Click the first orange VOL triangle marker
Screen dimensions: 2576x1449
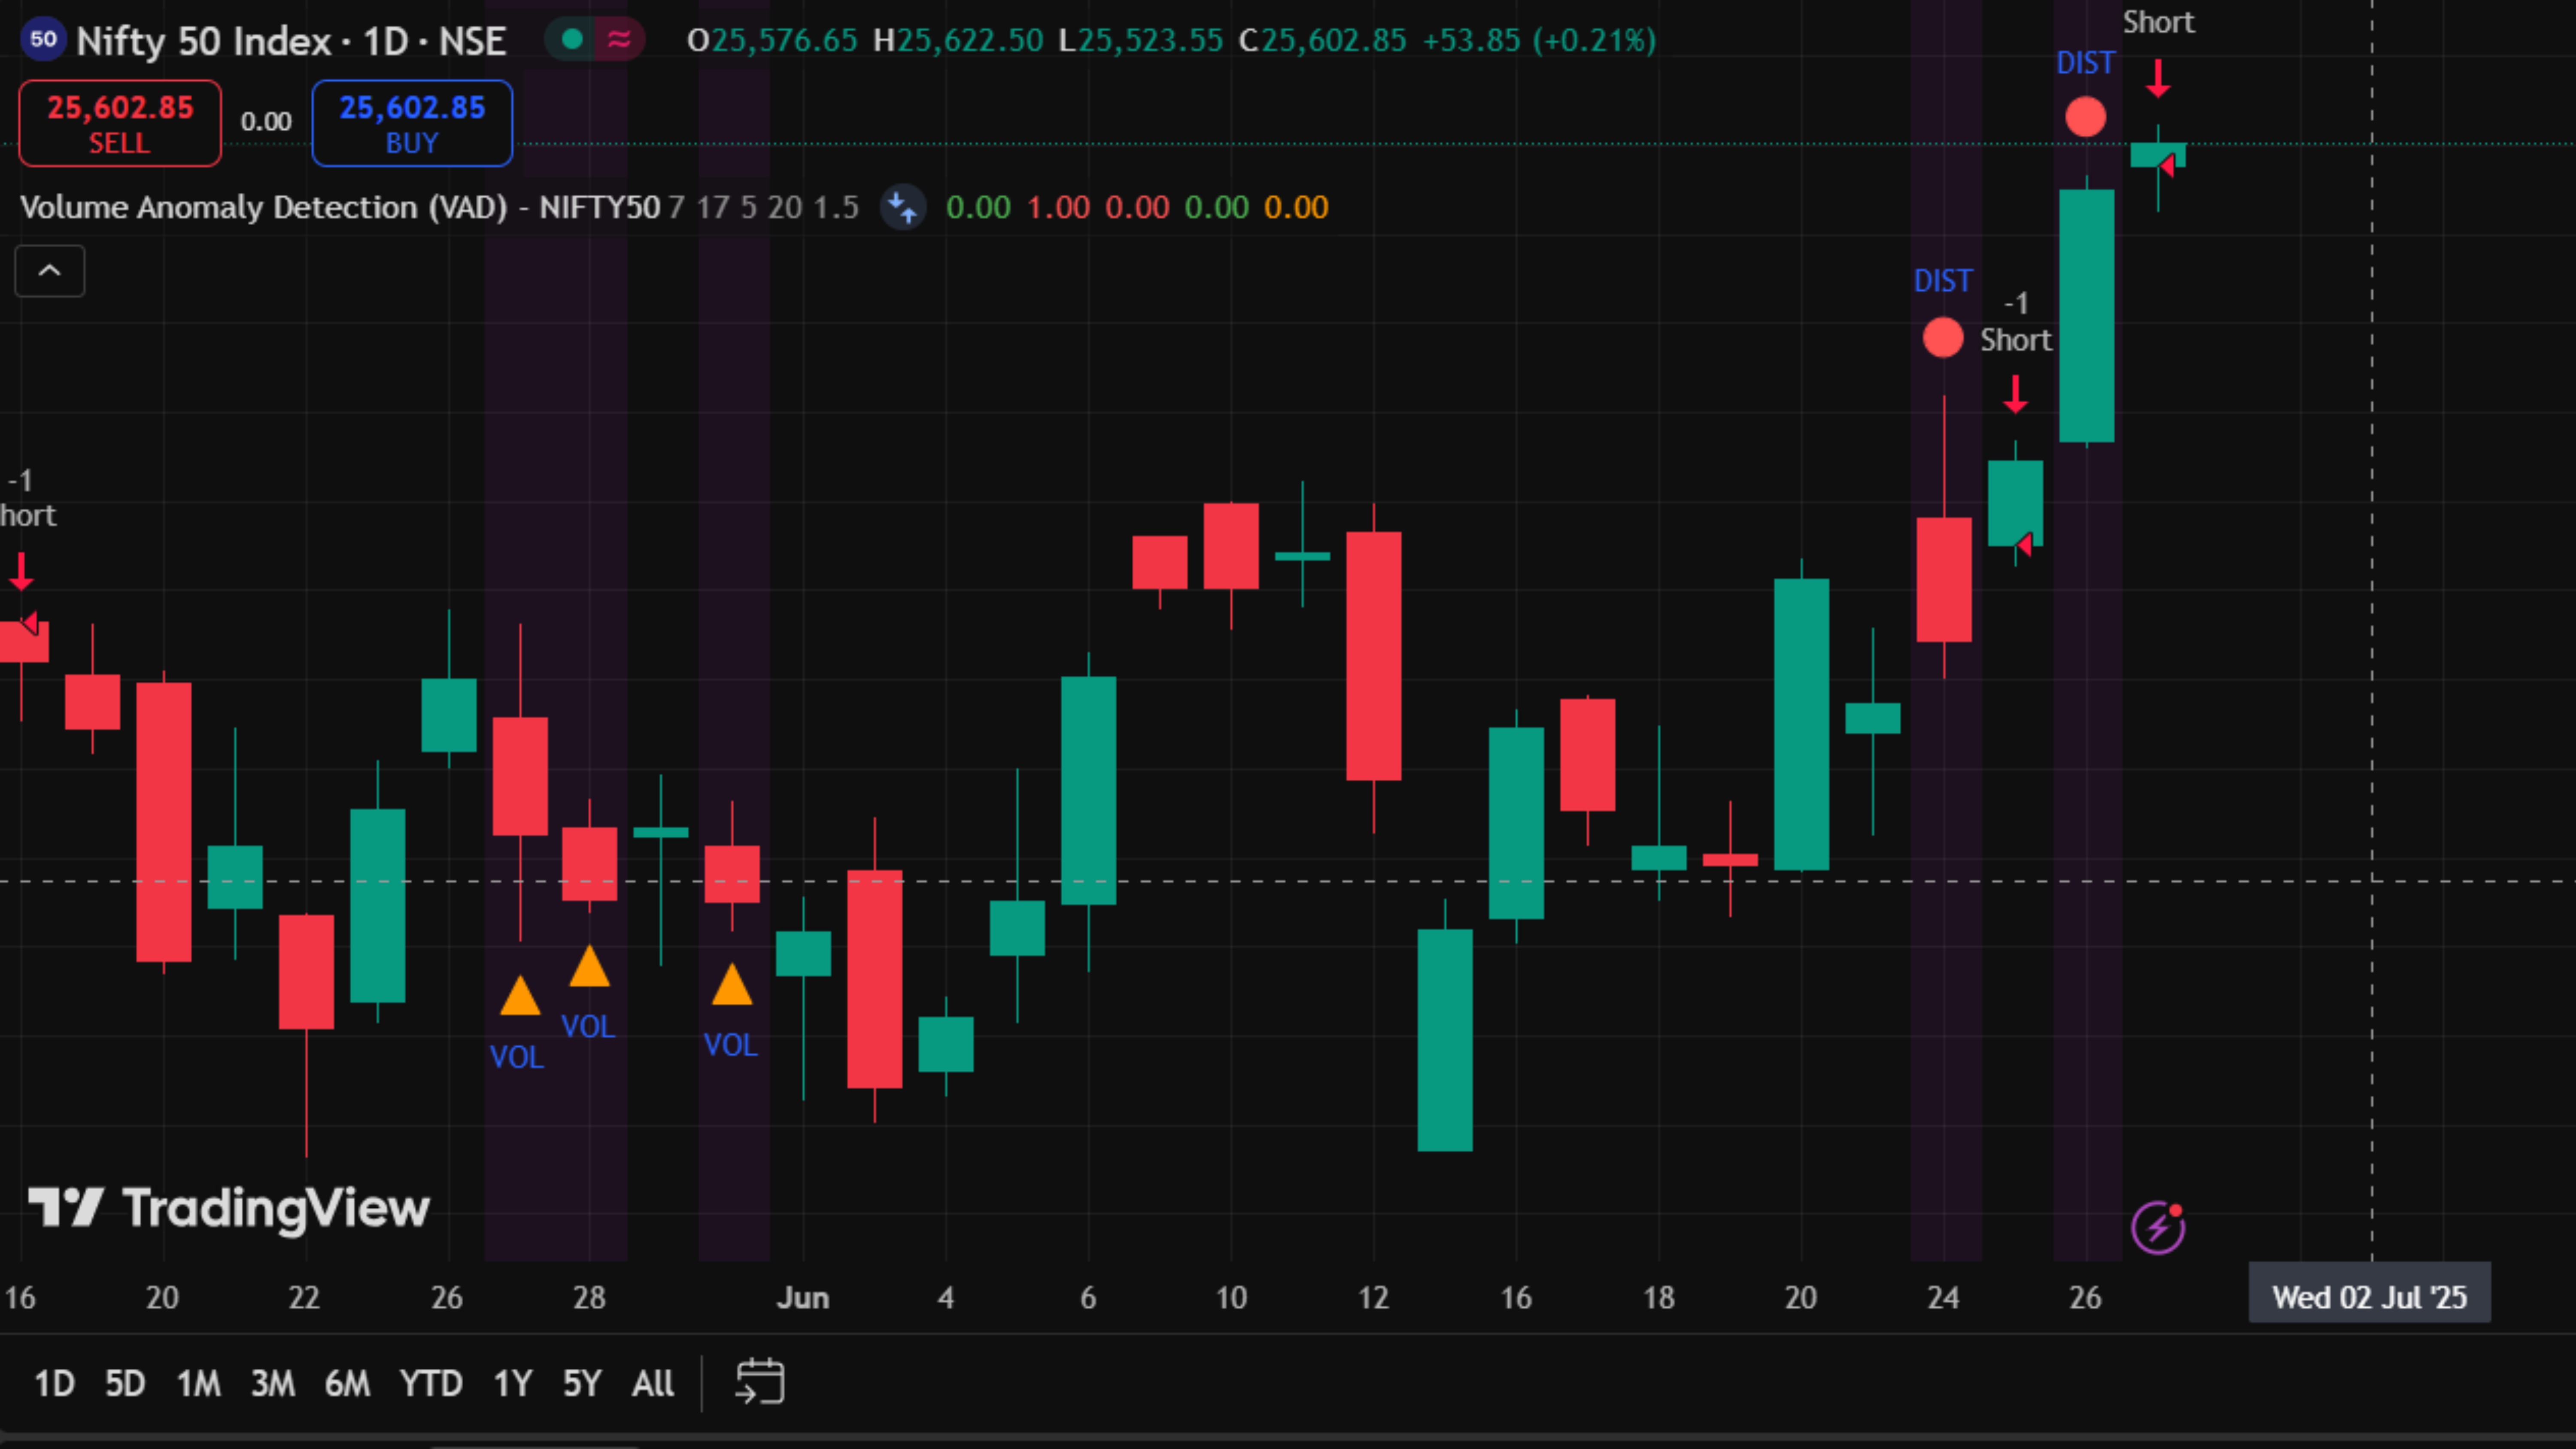tap(520, 997)
